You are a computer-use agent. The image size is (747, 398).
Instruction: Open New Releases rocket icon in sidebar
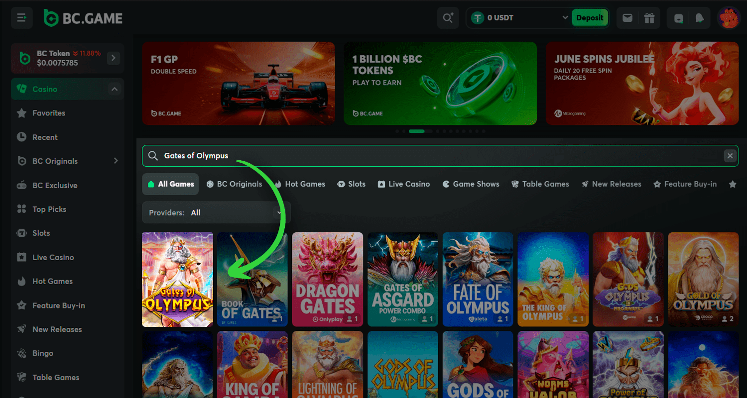coord(21,329)
